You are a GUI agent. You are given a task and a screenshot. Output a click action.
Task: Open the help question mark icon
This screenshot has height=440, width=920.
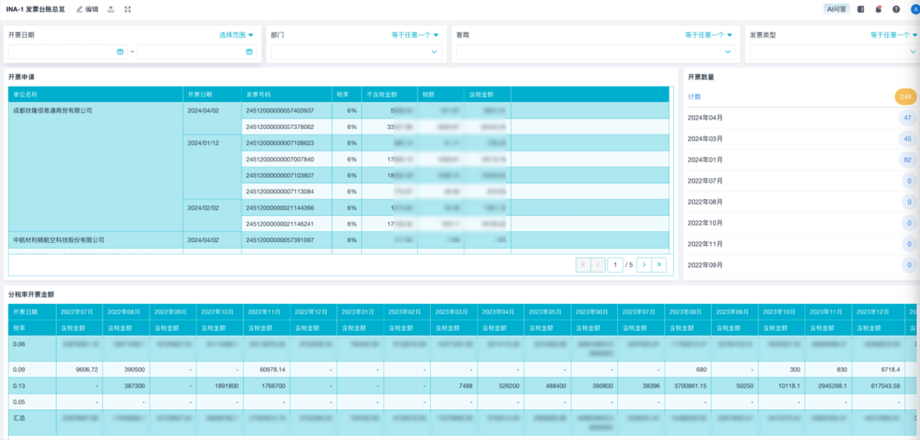(896, 9)
